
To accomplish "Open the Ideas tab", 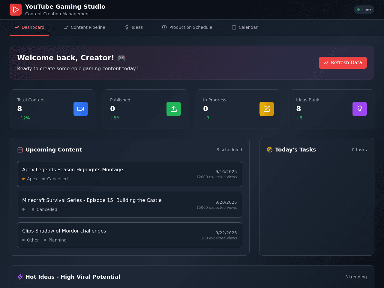I will (134, 27).
